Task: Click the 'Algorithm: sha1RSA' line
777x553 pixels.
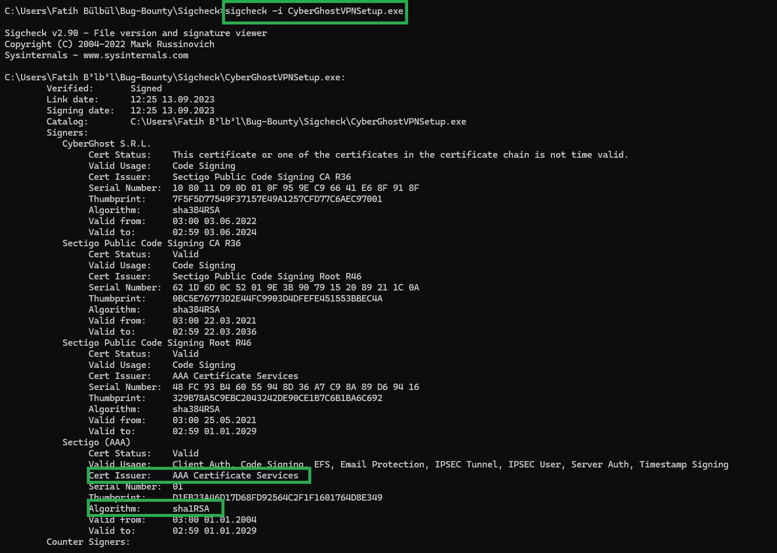Action: point(149,509)
